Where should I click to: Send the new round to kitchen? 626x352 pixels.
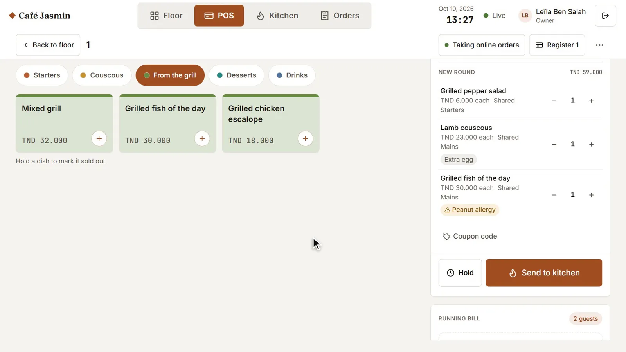click(x=544, y=273)
